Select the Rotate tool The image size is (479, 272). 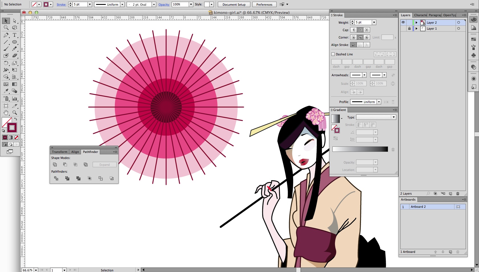pos(6,63)
